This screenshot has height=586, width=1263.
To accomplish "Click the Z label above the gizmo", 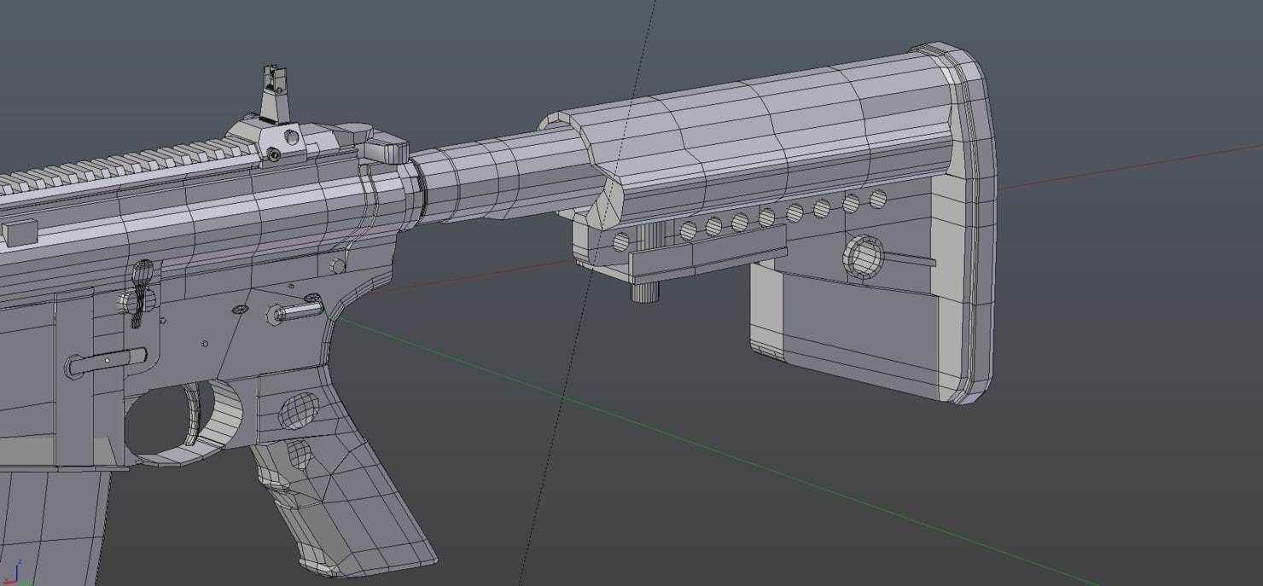I will click(20, 560).
